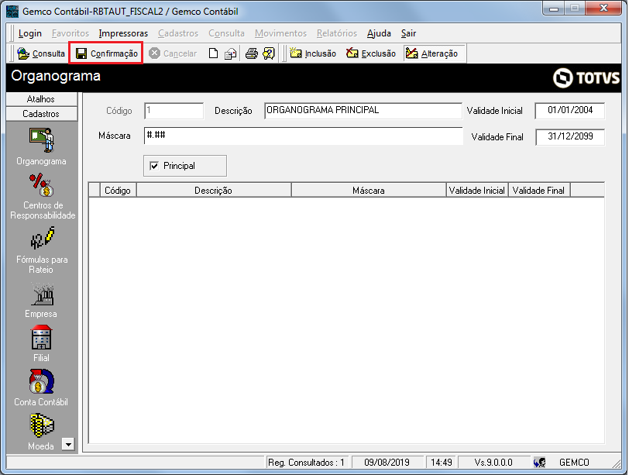Click the Código column header in the grid
The image size is (629, 475).
(118, 190)
